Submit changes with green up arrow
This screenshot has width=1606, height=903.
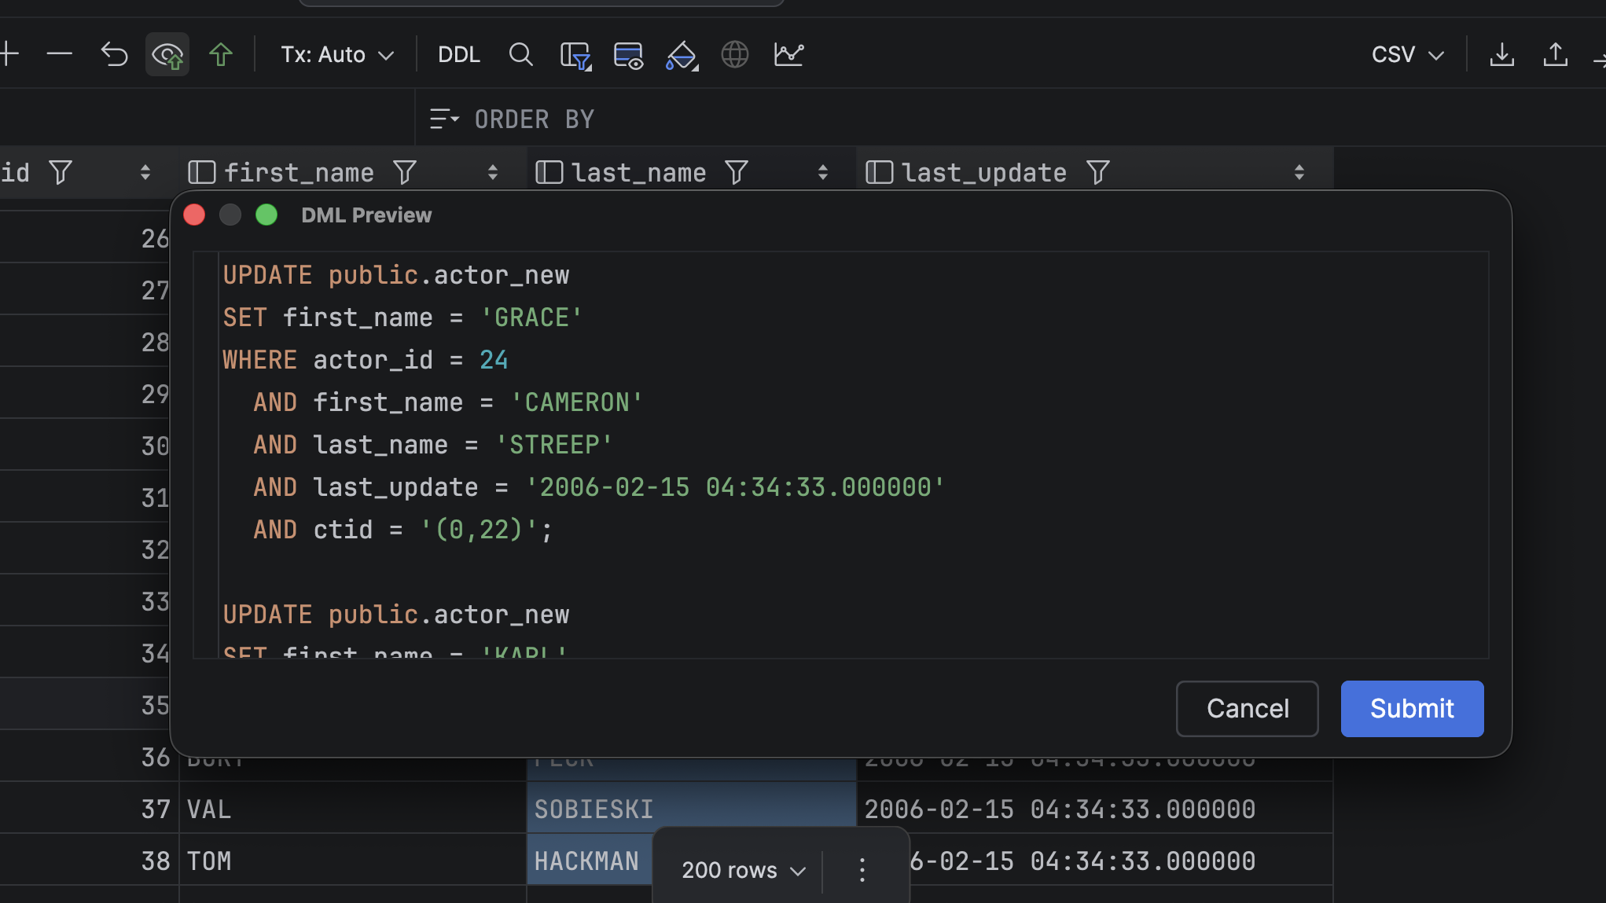pos(221,54)
